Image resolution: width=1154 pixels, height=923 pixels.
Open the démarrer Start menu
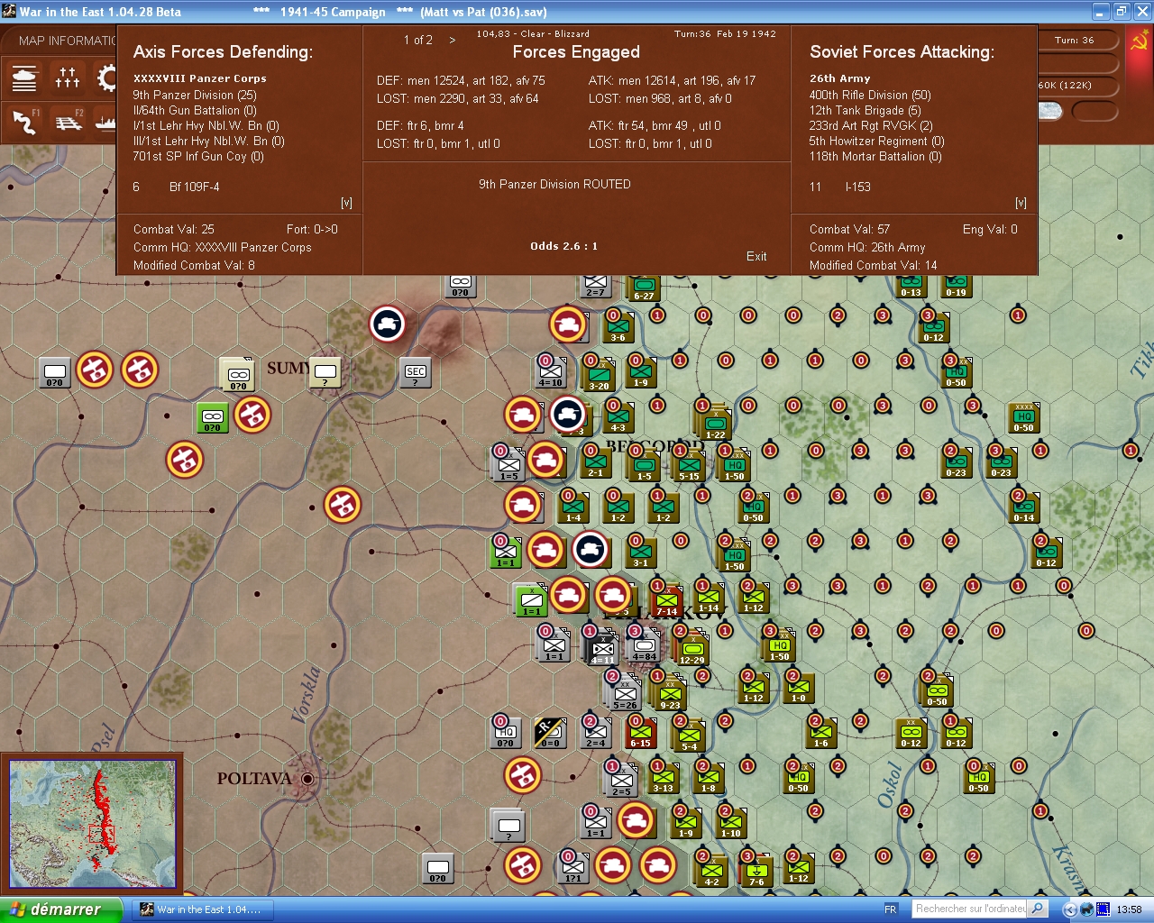tap(60, 909)
